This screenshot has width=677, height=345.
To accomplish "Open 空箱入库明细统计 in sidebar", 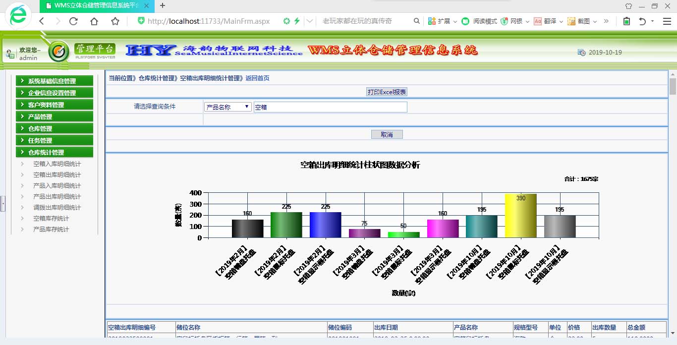I will click(57, 164).
